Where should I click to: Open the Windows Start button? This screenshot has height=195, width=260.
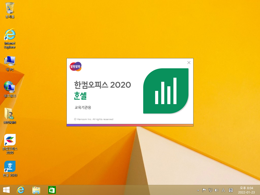pyautogui.click(x=6, y=190)
